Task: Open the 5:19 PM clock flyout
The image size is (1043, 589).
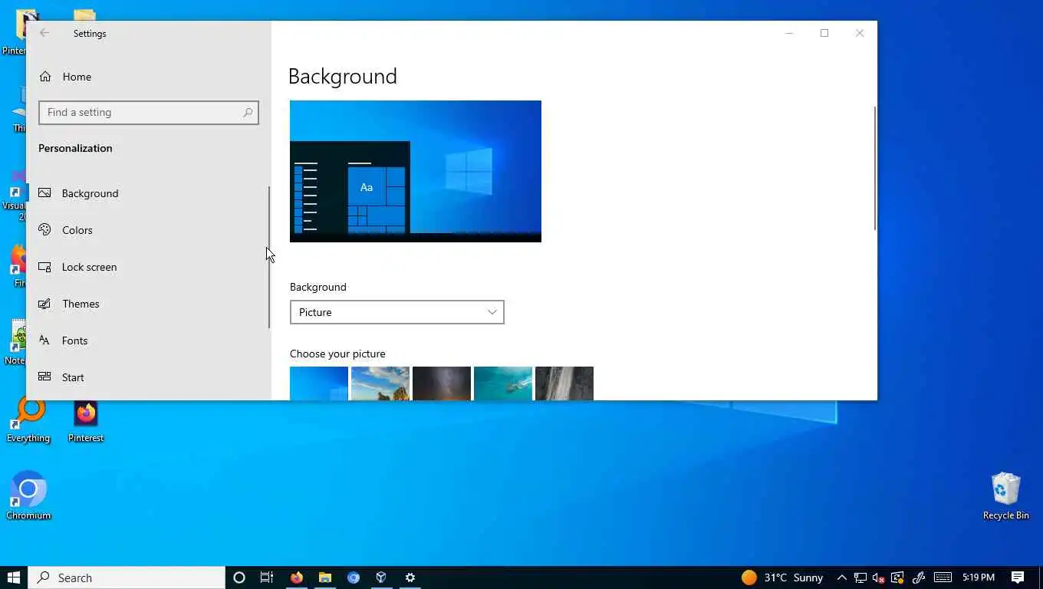Action: 979,577
